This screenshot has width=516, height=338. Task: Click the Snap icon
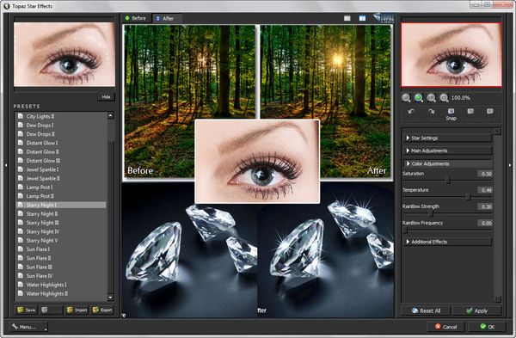(x=451, y=111)
